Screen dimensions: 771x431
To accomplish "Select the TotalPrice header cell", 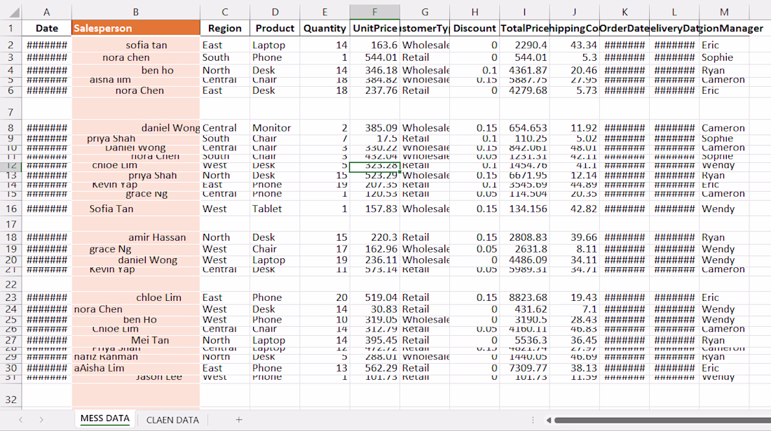I will [x=525, y=28].
